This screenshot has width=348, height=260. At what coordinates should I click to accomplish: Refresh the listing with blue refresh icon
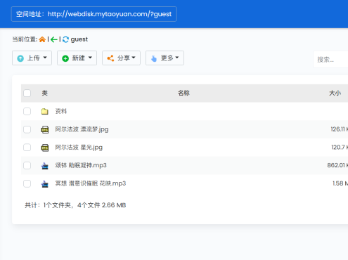[65, 39]
